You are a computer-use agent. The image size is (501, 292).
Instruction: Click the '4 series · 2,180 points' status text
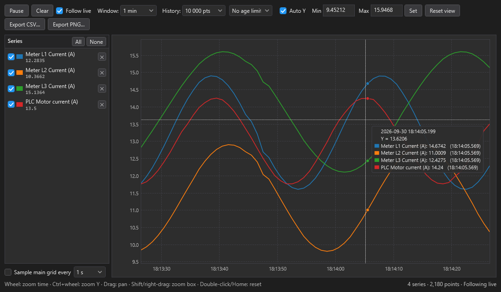[x=433, y=284]
